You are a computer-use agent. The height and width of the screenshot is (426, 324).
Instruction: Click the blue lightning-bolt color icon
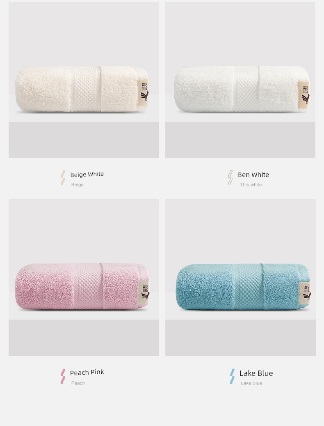[x=233, y=376]
